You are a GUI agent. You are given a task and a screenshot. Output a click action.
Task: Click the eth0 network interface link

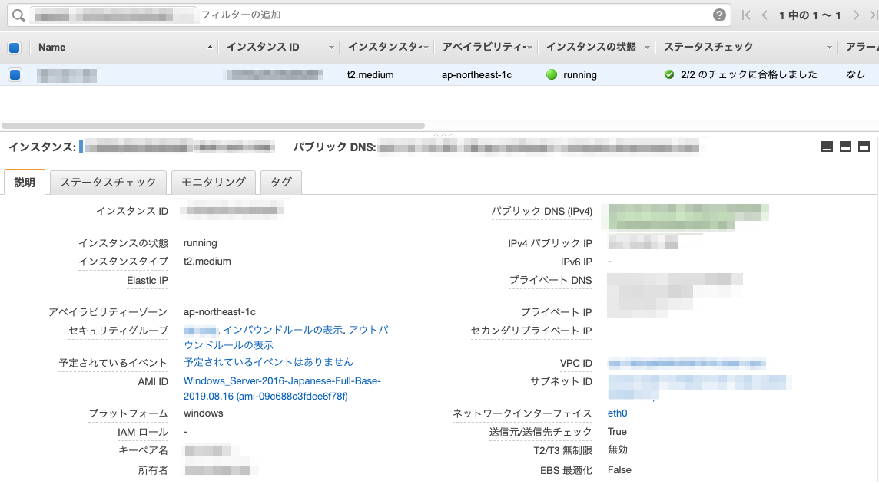coord(618,413)
